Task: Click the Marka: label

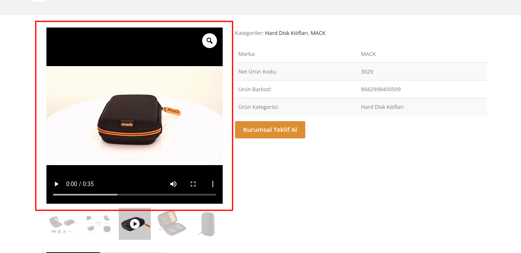Action: [x=247, y=54]
